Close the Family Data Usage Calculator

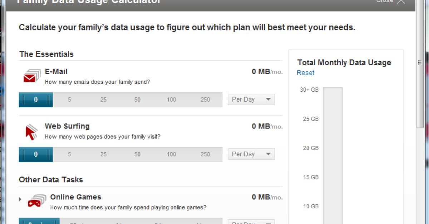click(x=401, y=1)
